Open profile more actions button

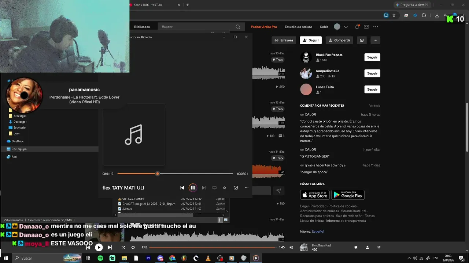click(x=375, y=40)
